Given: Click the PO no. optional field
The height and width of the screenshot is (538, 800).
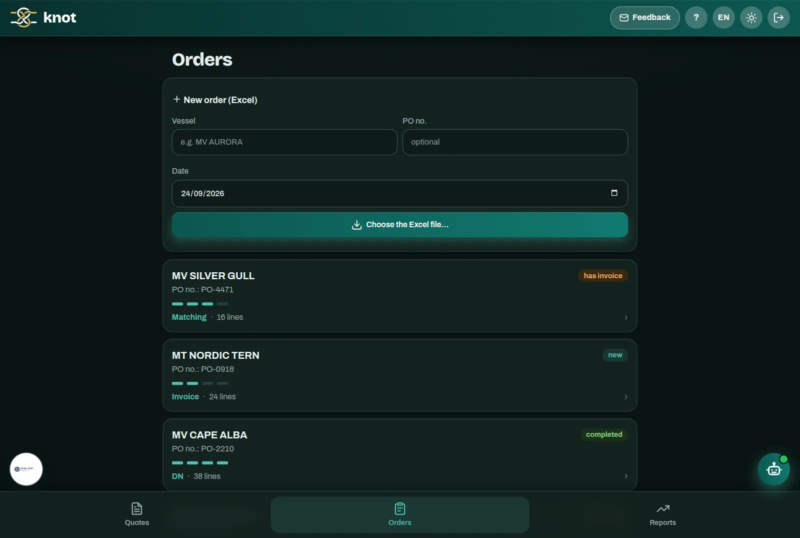Looking at the screenshot, I should tap(515, 142).
